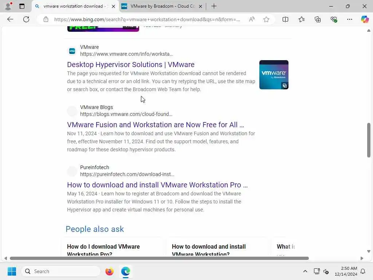Open Desktop Hypervisor Solutions | VMware result

[131, 65]
